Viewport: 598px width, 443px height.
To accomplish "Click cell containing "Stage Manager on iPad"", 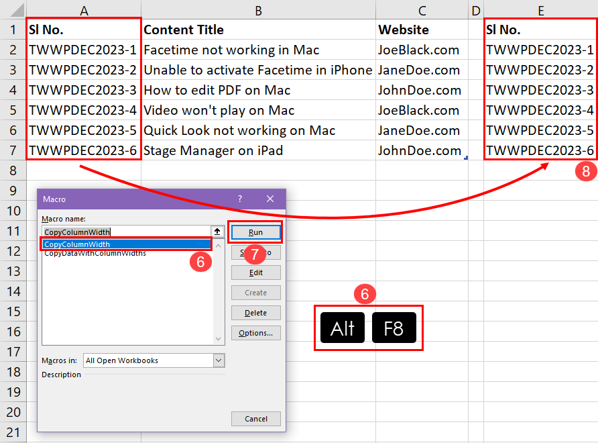I will click(x=215, y=150).
